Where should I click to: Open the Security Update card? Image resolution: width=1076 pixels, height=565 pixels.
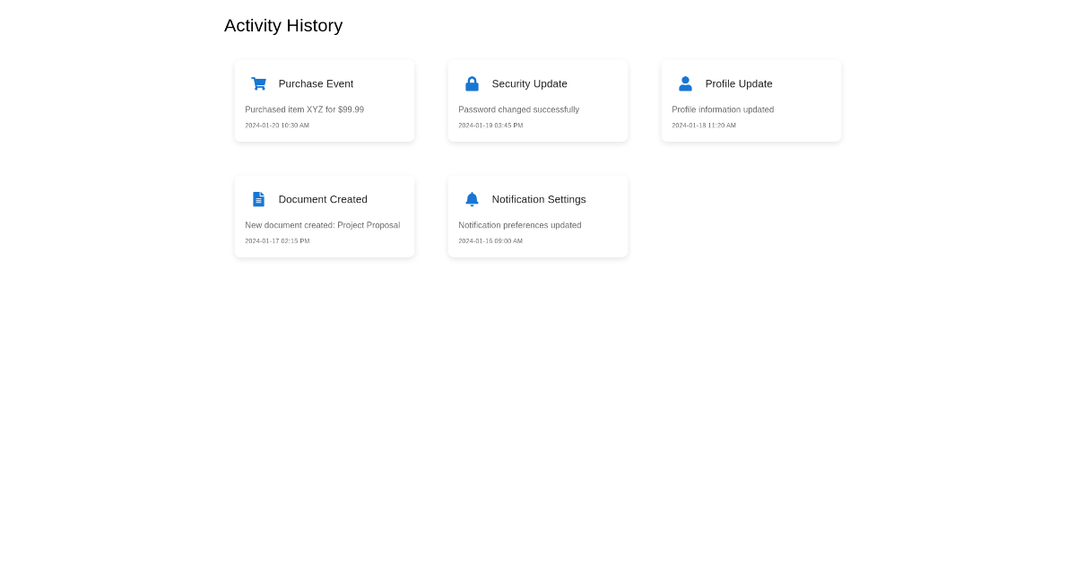[538, 100]
